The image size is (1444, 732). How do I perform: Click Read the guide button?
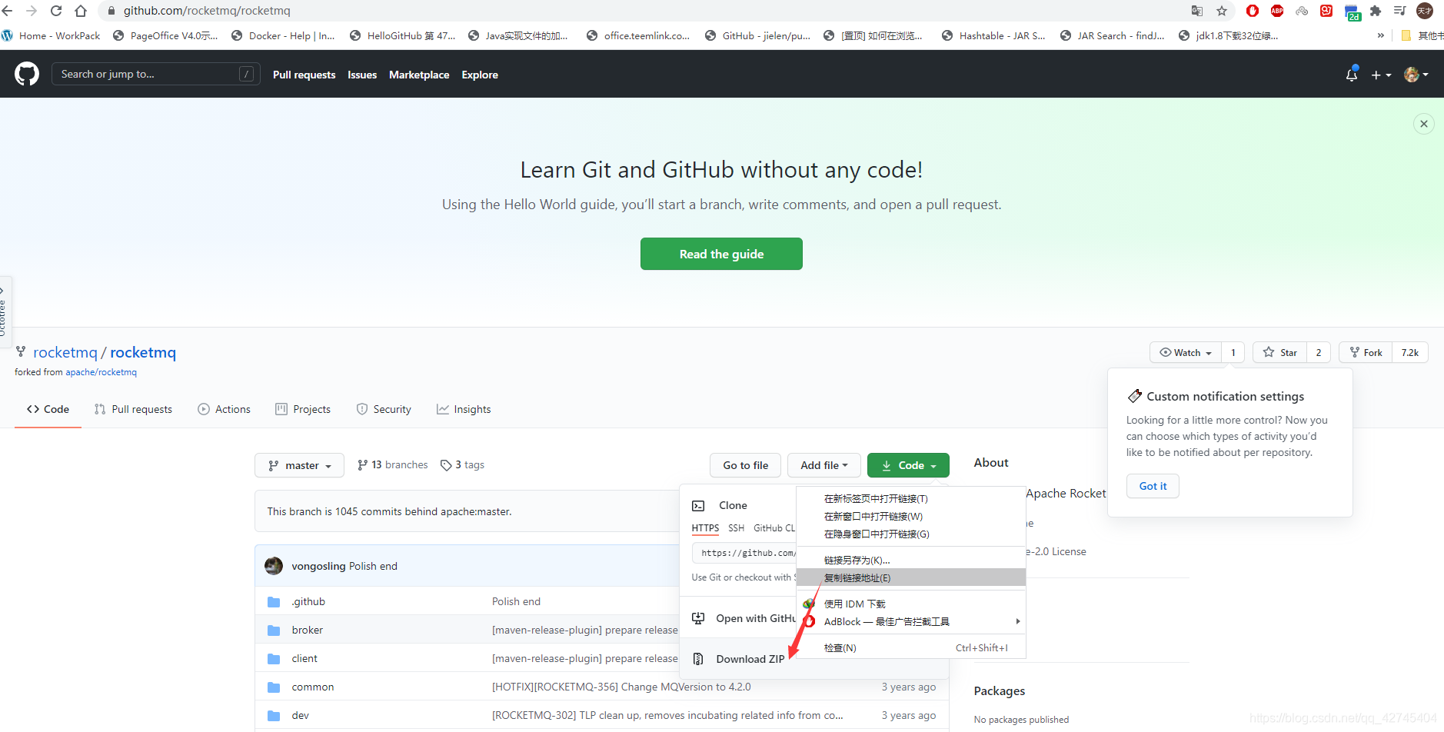[x=721, y=254]
